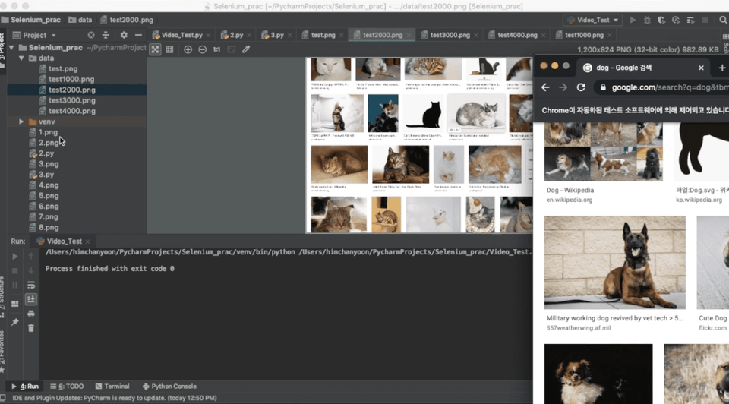Image resolution: width=729 pixels, height=404 pixels.
Task: Zoom out on the image viewer
Action: point(202,49)
